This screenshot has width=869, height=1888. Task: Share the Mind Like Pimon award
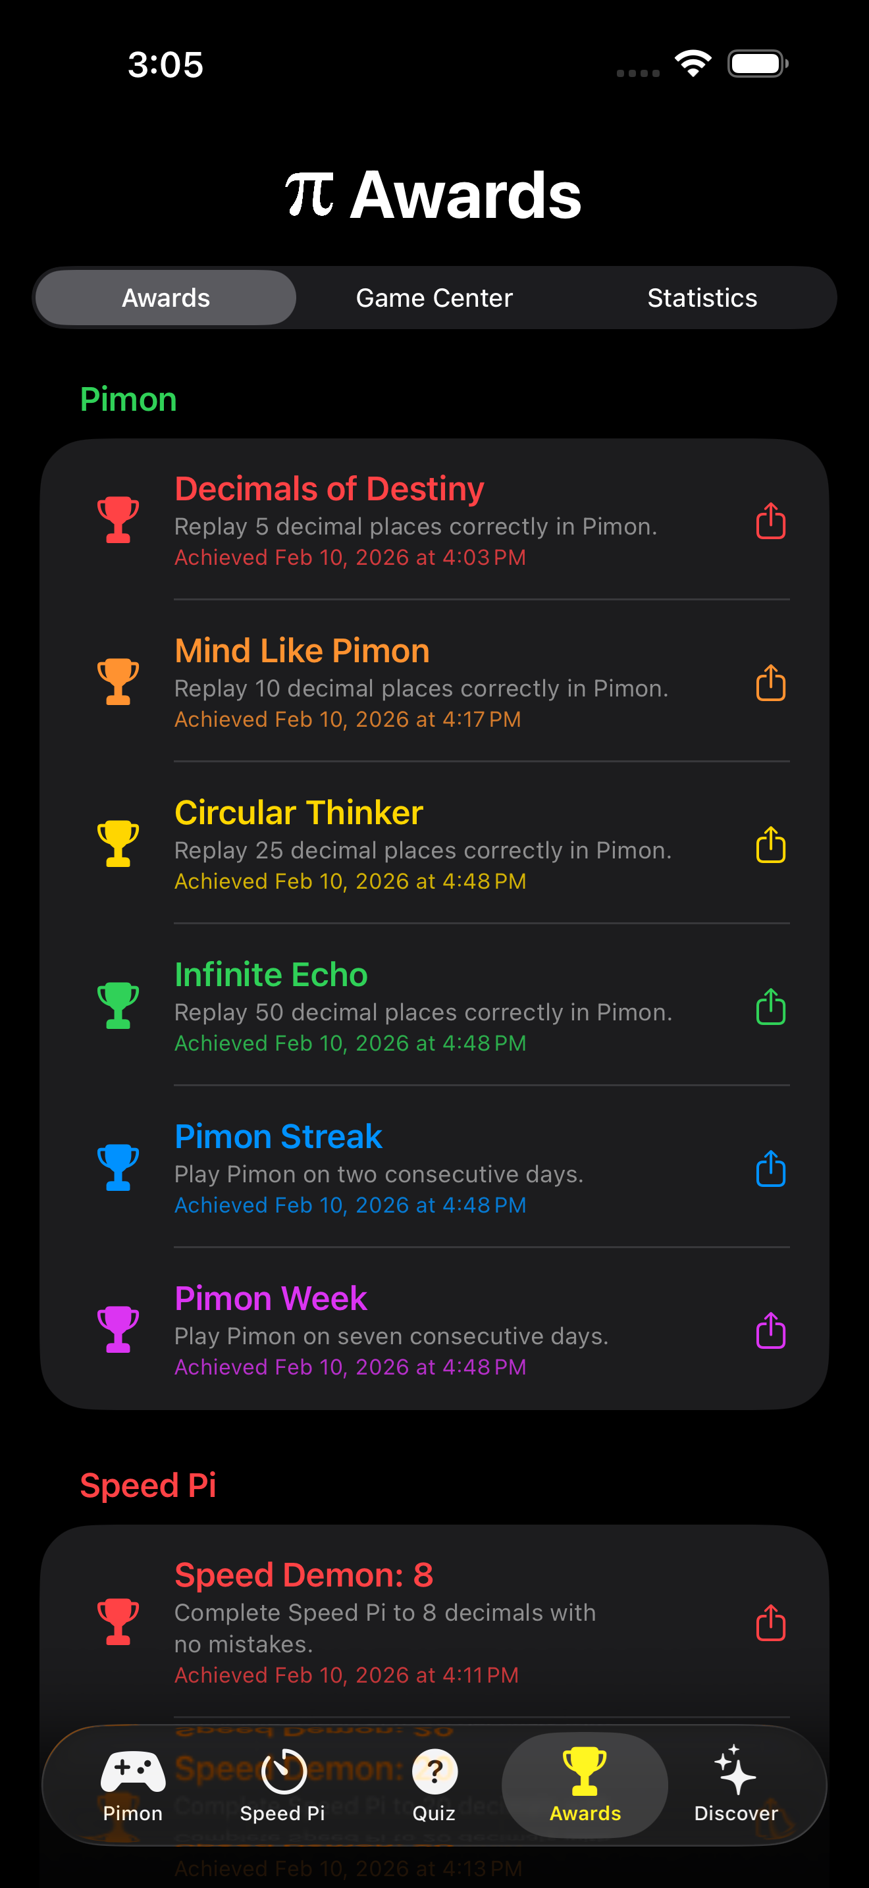point(770,683)
